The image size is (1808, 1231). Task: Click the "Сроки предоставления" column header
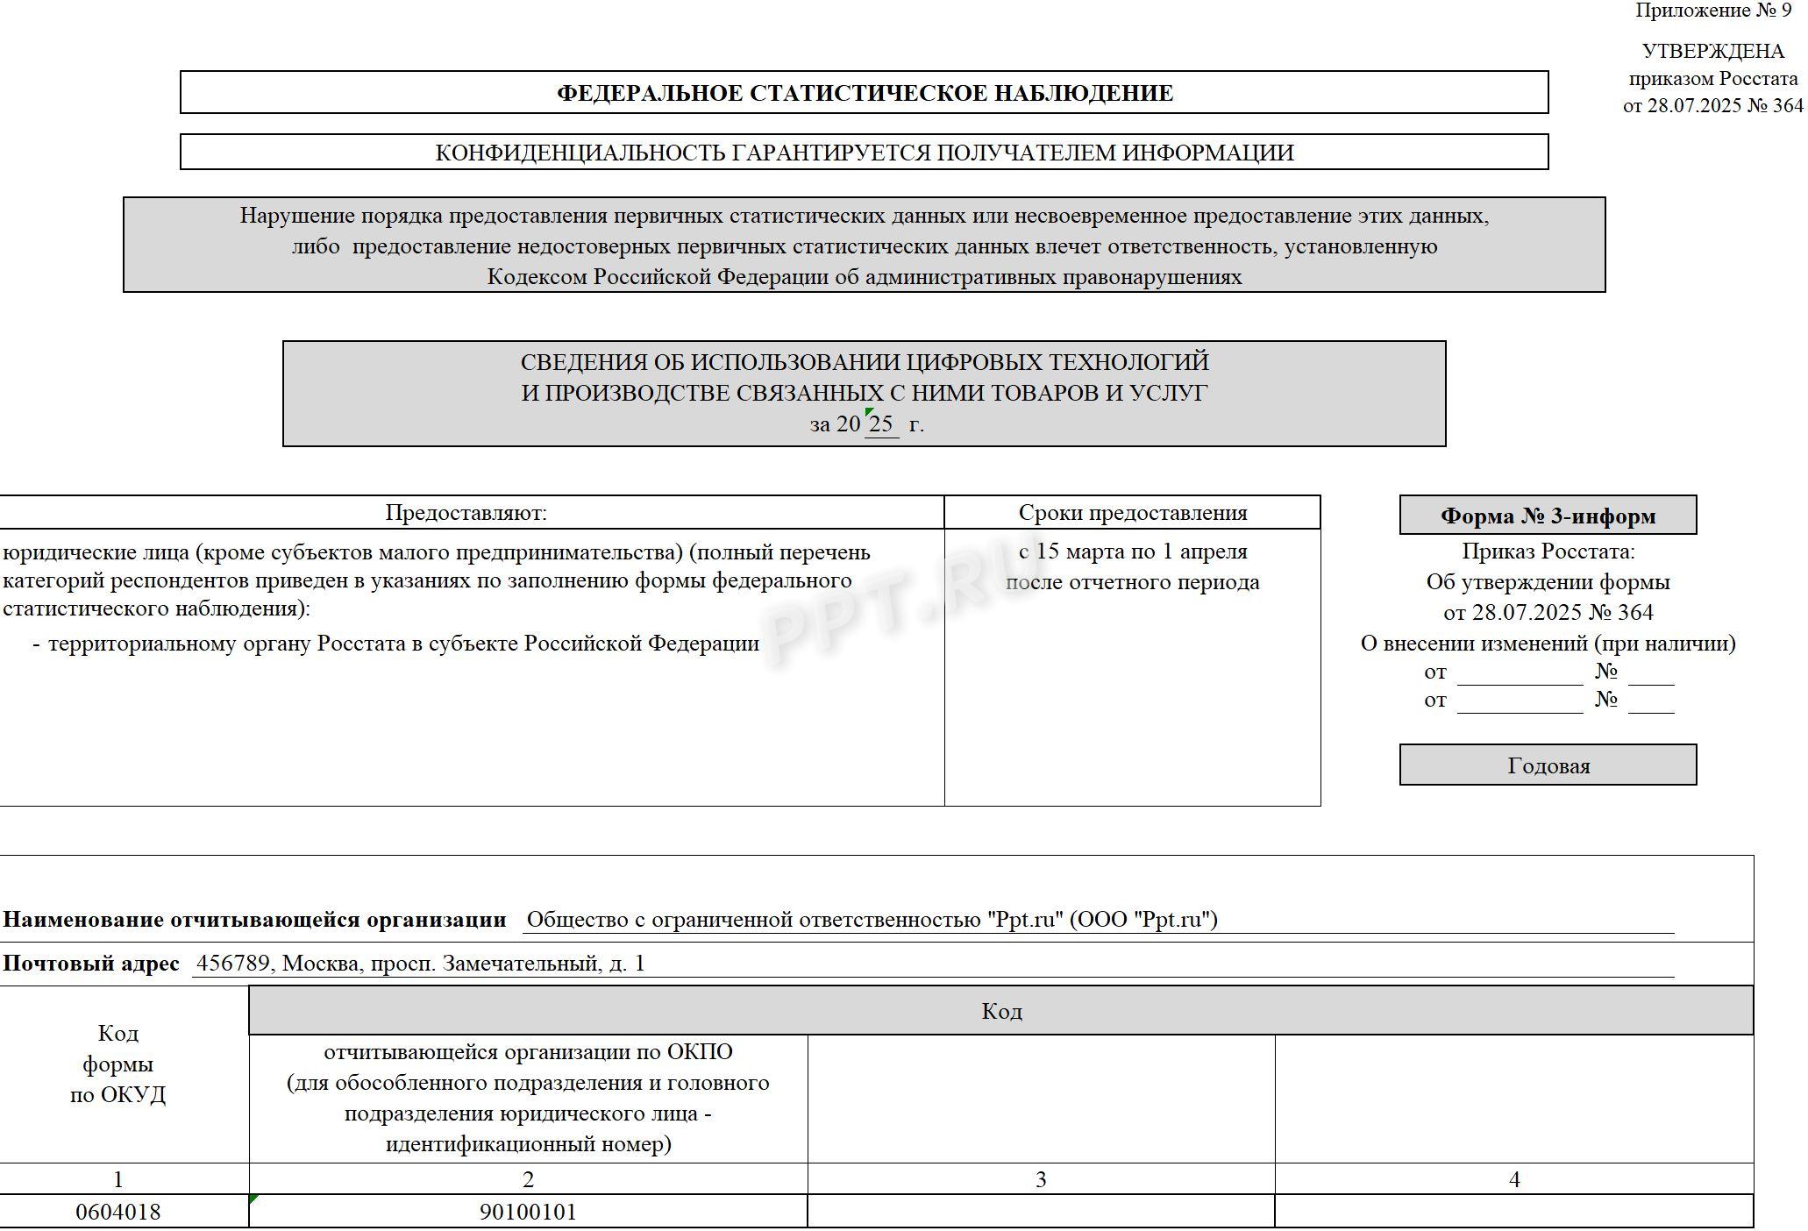(x=1132, y=513)
